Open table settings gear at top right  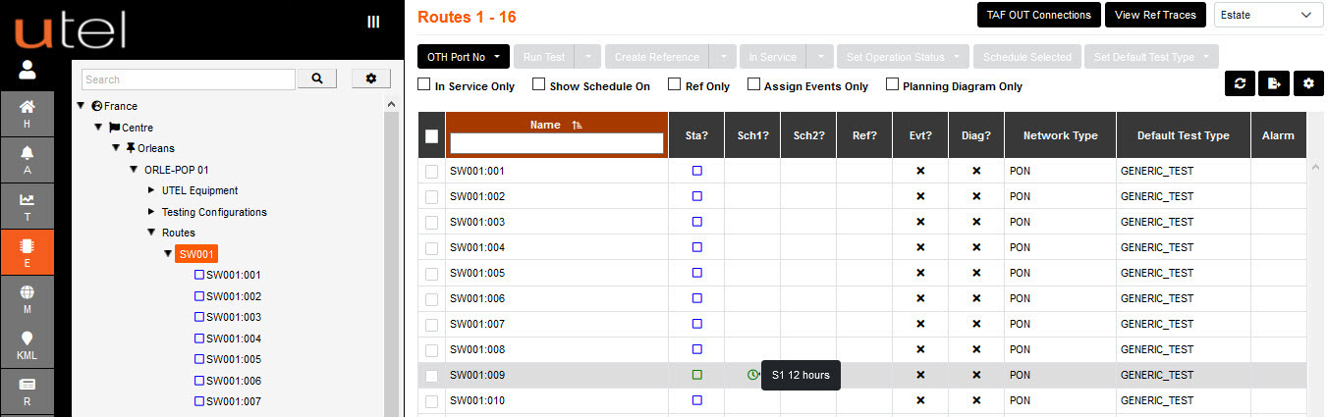coord(1308,84)
